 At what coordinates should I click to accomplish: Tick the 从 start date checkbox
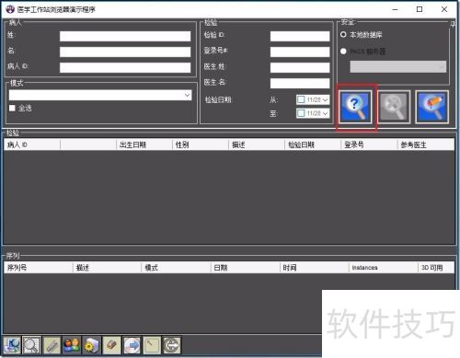[x=301, y=99]
